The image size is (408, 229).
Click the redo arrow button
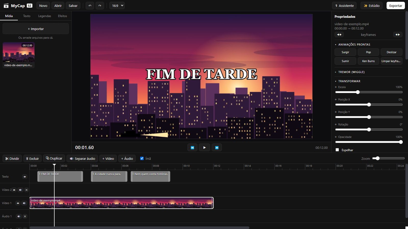(100, 6)
